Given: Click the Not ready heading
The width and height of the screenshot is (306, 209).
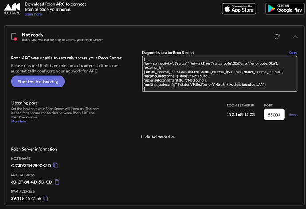Looking at the screenshot, I should click(32, 35).
